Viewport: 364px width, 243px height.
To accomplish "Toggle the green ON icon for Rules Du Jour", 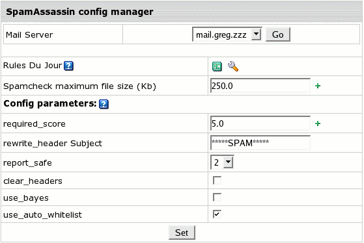I will [217, 66].
